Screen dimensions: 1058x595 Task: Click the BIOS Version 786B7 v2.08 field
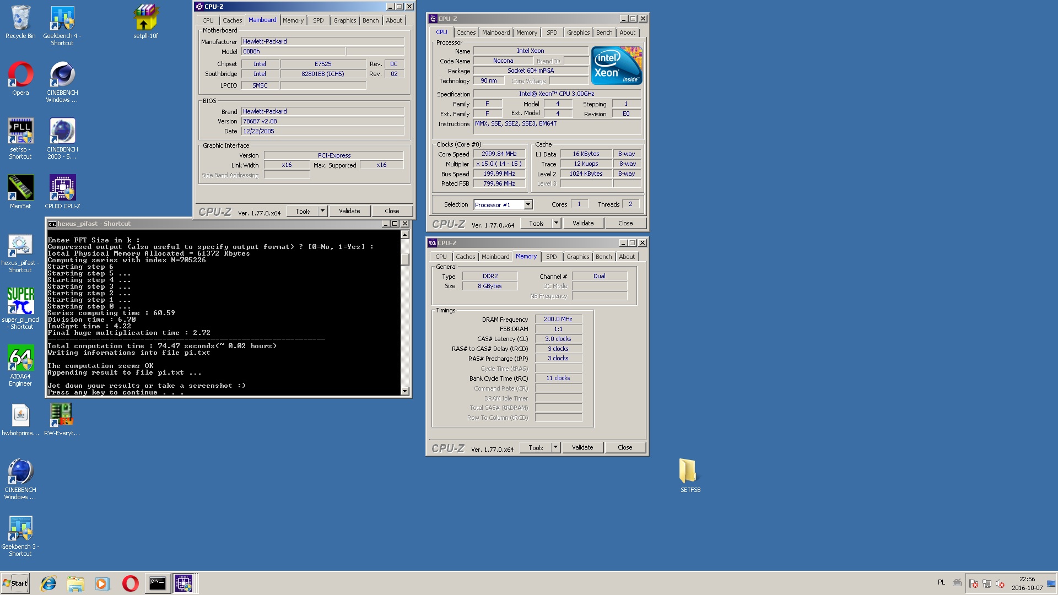coord(322,121)
